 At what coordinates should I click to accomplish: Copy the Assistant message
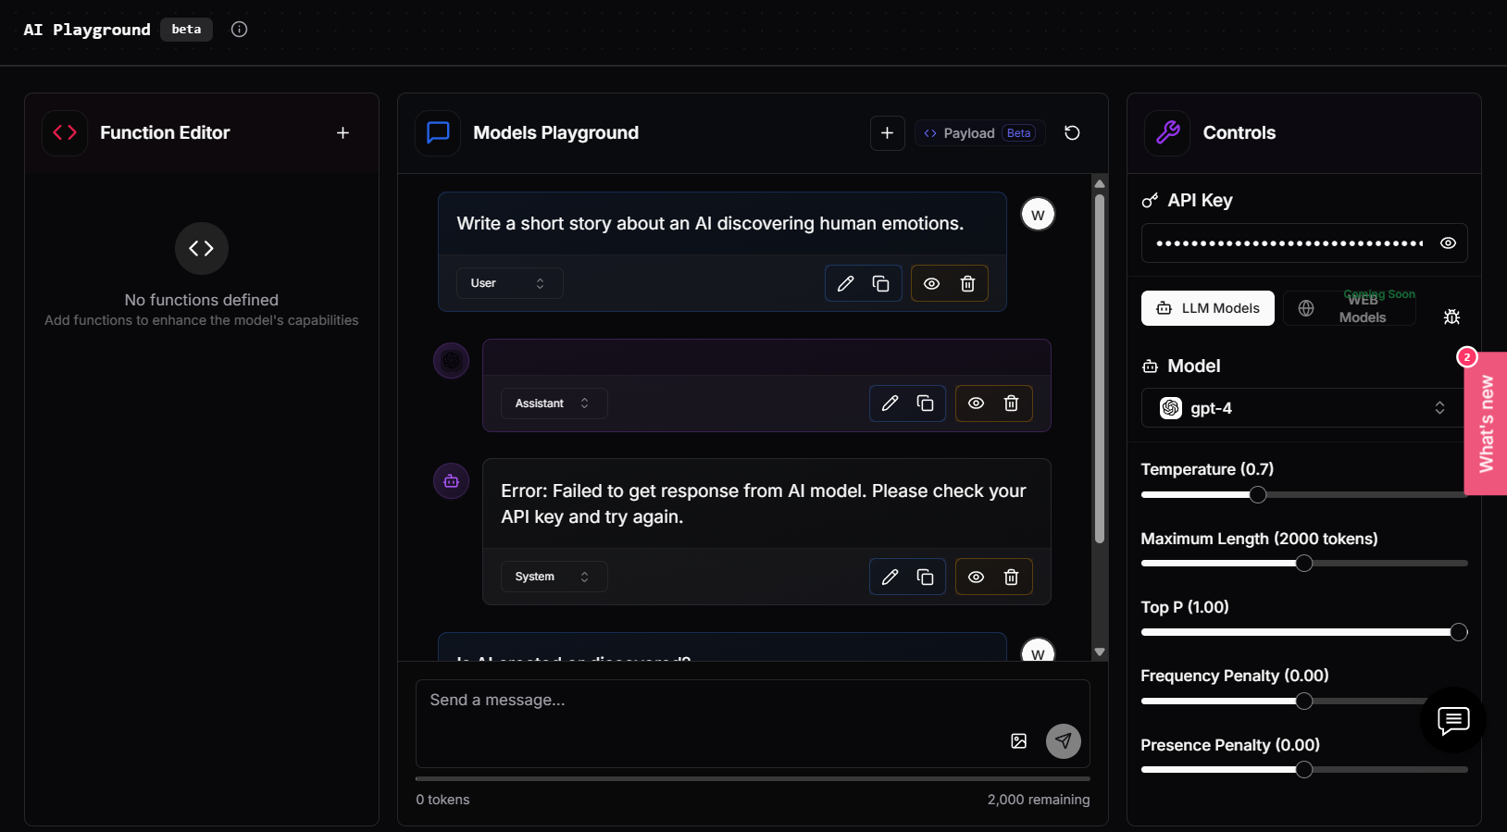click(x=925, y=404)
